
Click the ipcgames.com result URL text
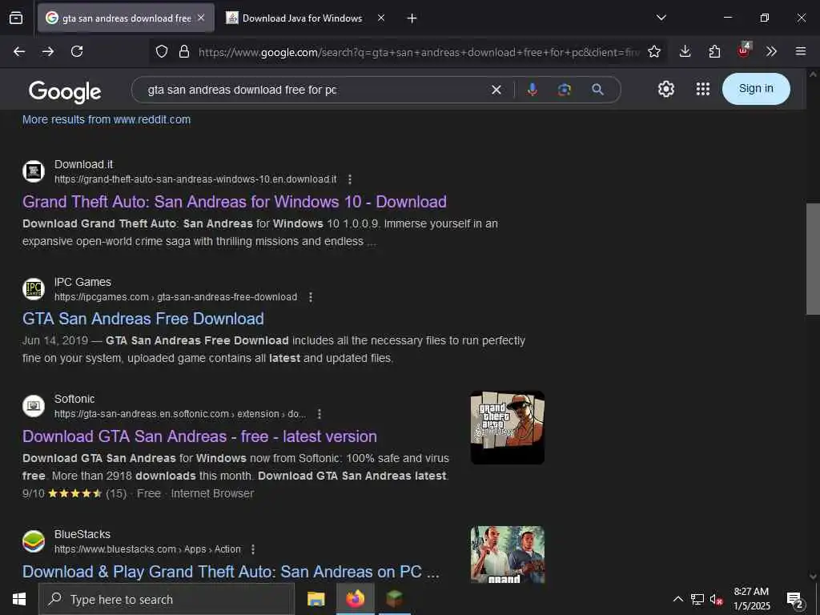click(175, 297)
